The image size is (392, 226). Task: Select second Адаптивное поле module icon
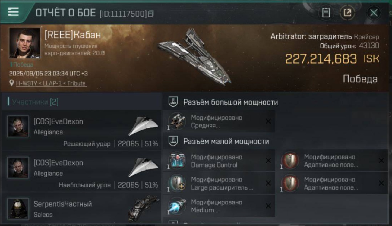[x=290, y=183]
